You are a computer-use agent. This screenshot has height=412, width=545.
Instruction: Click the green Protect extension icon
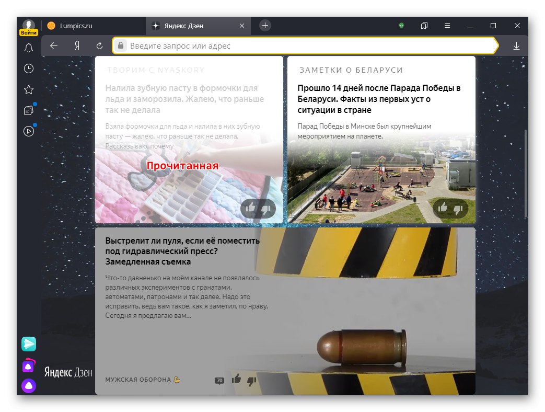point(402,25)
